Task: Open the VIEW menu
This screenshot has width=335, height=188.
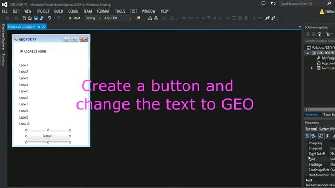Action: [x=28, y=11]
